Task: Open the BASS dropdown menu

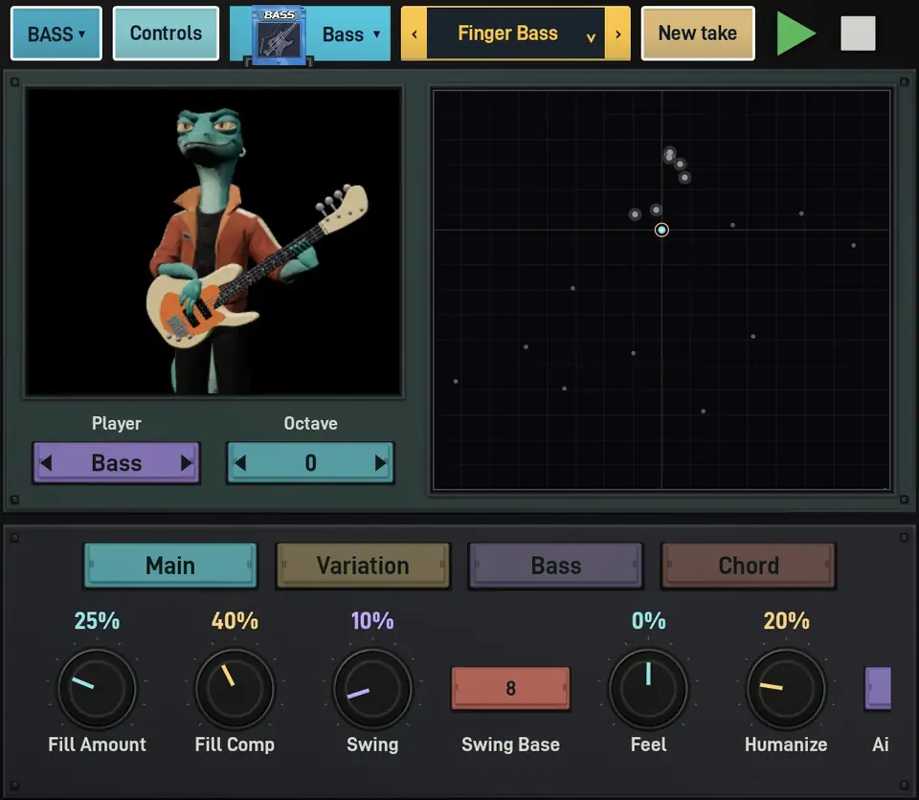Action: pyautogui.click(x=56, y=33)
